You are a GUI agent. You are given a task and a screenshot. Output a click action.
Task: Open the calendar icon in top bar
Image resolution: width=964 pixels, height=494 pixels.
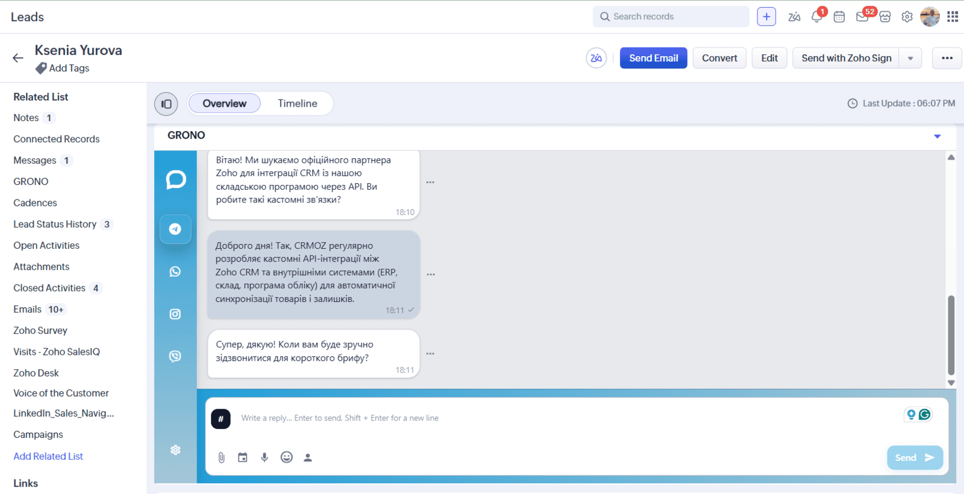tap(839, 17)
